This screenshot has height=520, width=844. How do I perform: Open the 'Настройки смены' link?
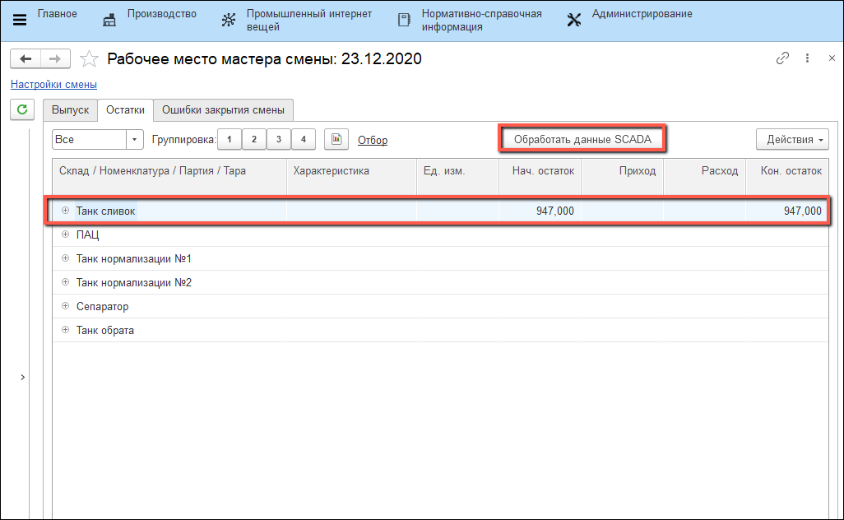click(53, 84)
